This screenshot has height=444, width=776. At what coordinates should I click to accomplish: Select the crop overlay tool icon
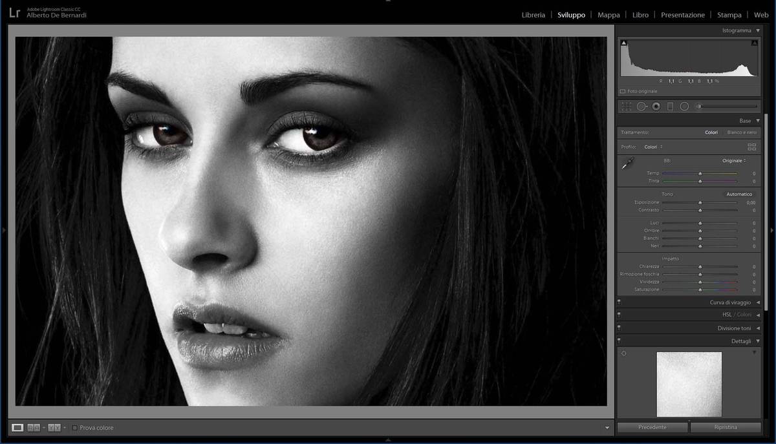[x=626, y=107]
